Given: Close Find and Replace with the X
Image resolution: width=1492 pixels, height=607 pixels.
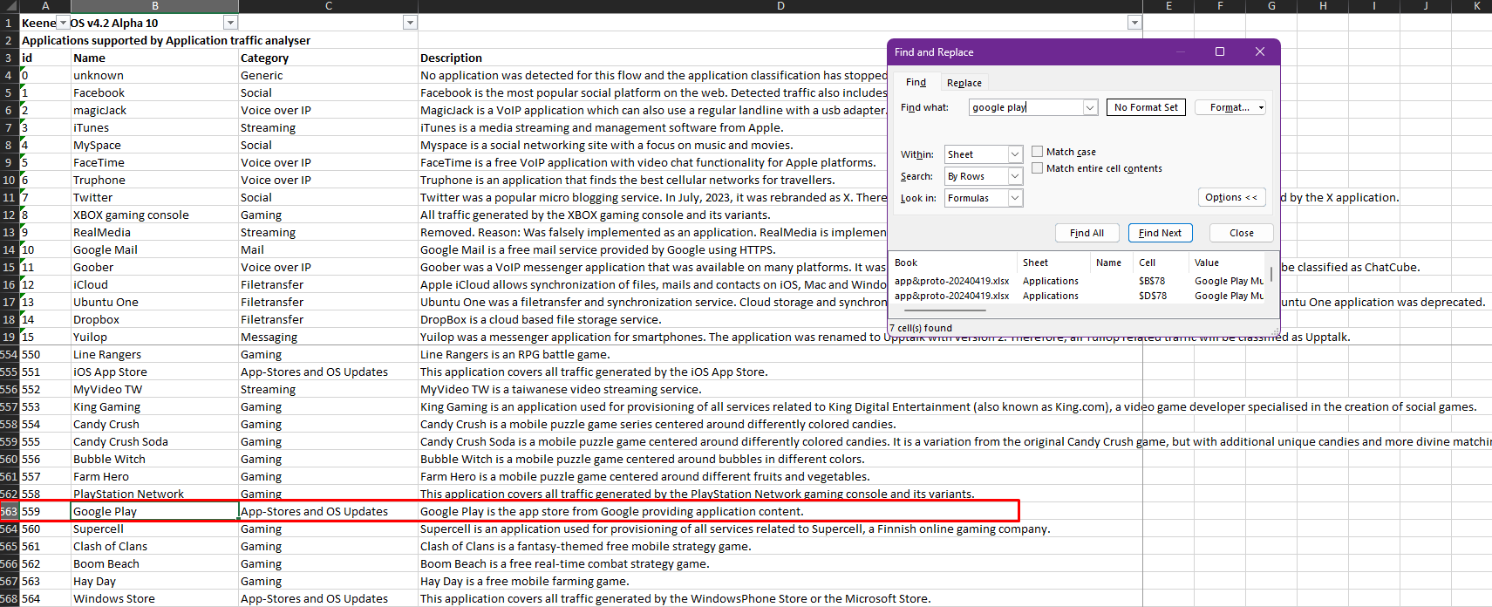Looking at the screenshot, I should pyautogui.click(x=1260, y=51).
